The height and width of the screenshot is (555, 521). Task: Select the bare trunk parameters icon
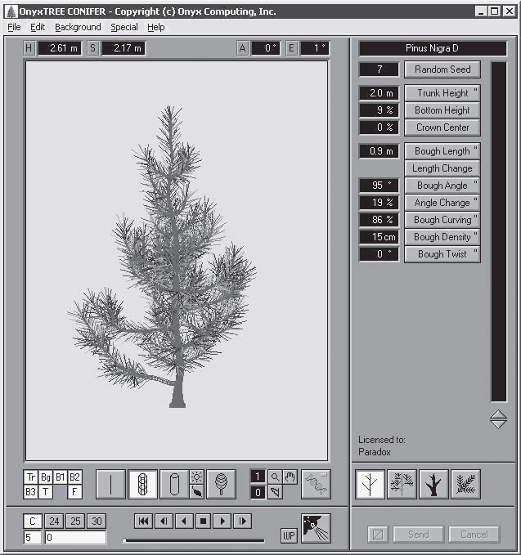coord(433,484)
